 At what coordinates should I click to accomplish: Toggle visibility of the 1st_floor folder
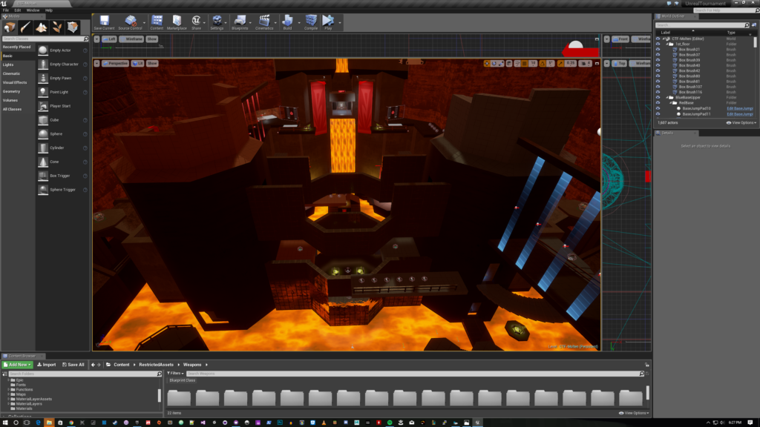pos(658,44)
